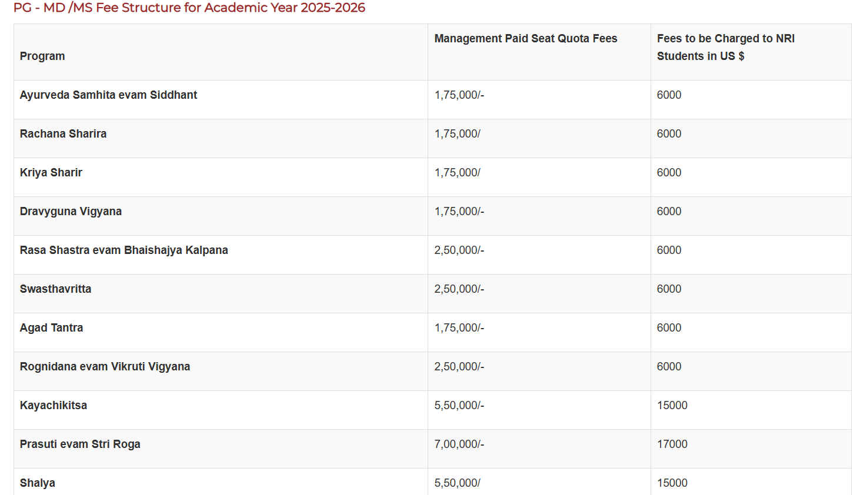Click Kayachikitsa's 5,50,000/- management fee
Screen dimensions: 860x495
459,406
